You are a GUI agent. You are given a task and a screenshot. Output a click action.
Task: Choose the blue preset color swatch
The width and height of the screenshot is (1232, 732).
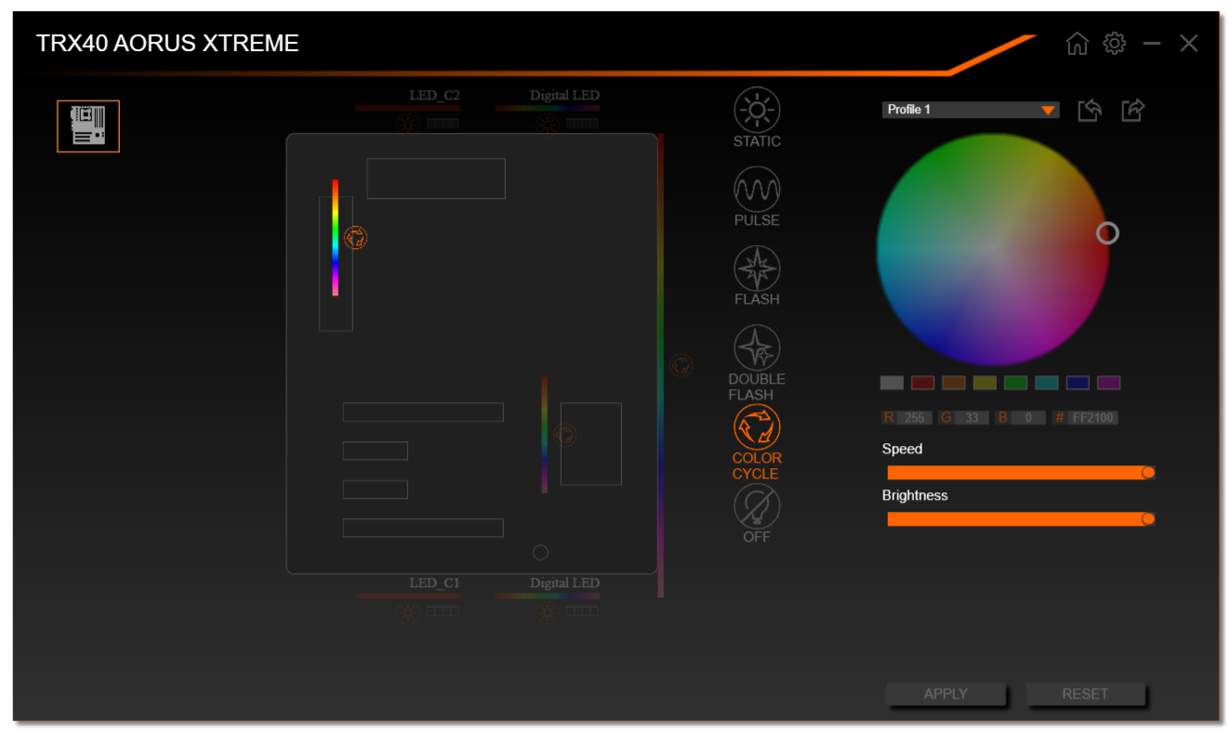[x=1078, y=383]
